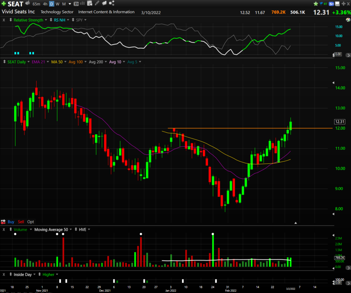Click the blue flag icon
The height and width of the screenshot is (293, 351).
coord(321,4)
